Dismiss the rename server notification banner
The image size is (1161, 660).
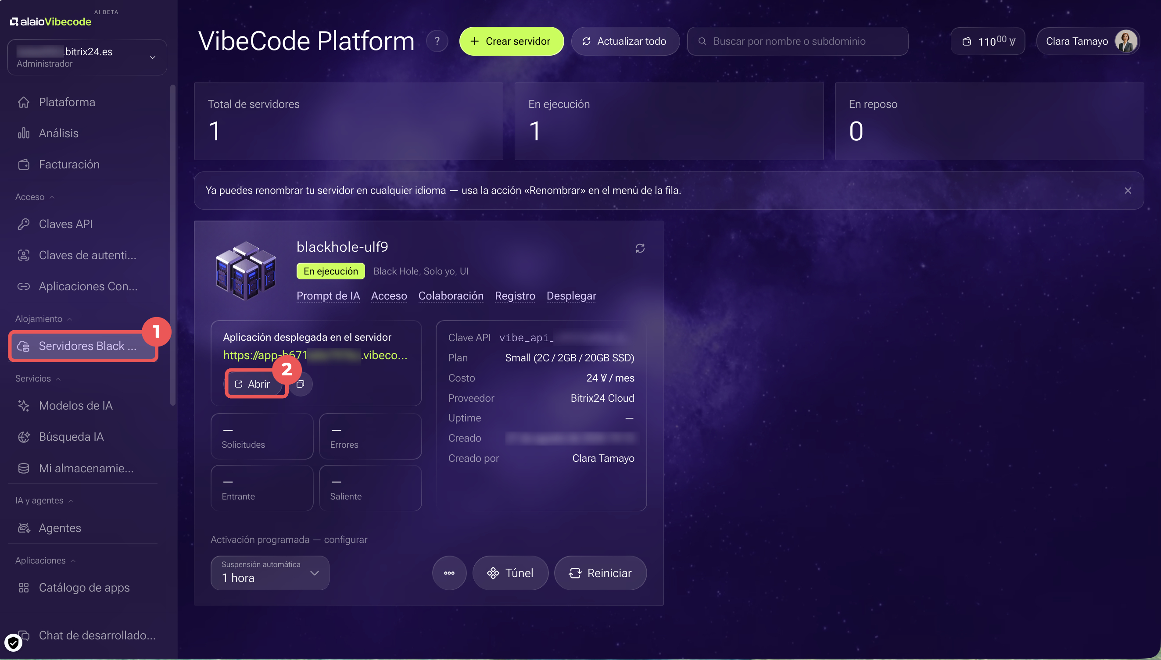coord(1128,191)
